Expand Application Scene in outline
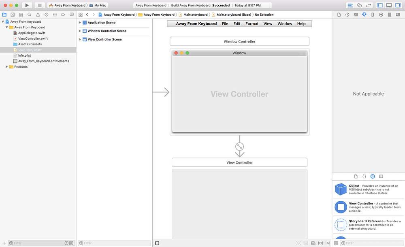The width and height of the screenshot is (405, 247). click(x=80, y=23)
